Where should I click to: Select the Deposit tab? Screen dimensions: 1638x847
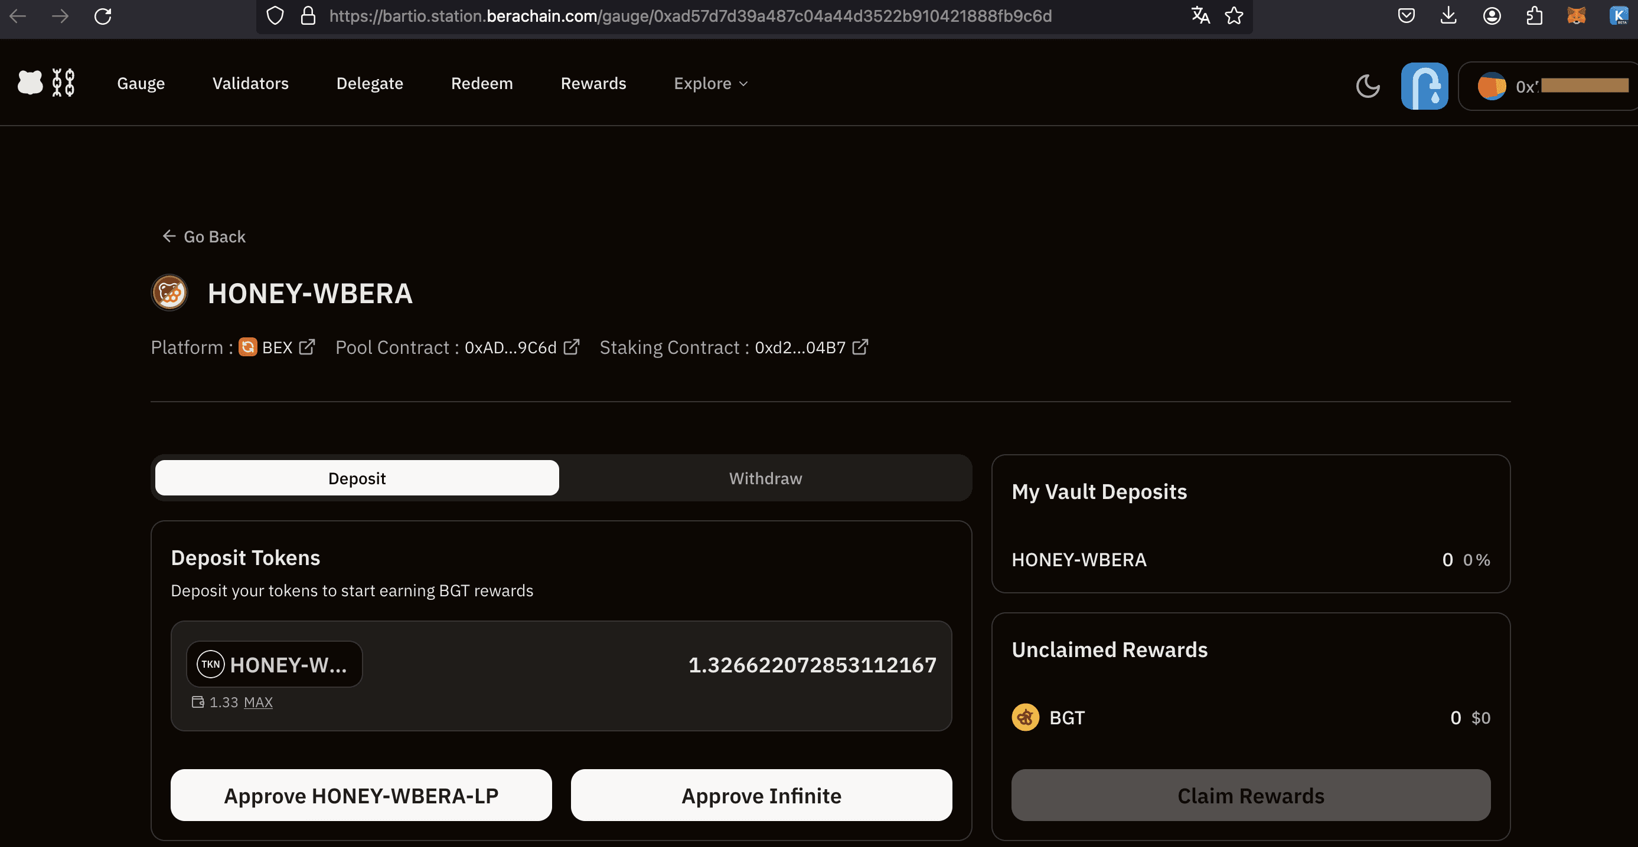[357, 478]
